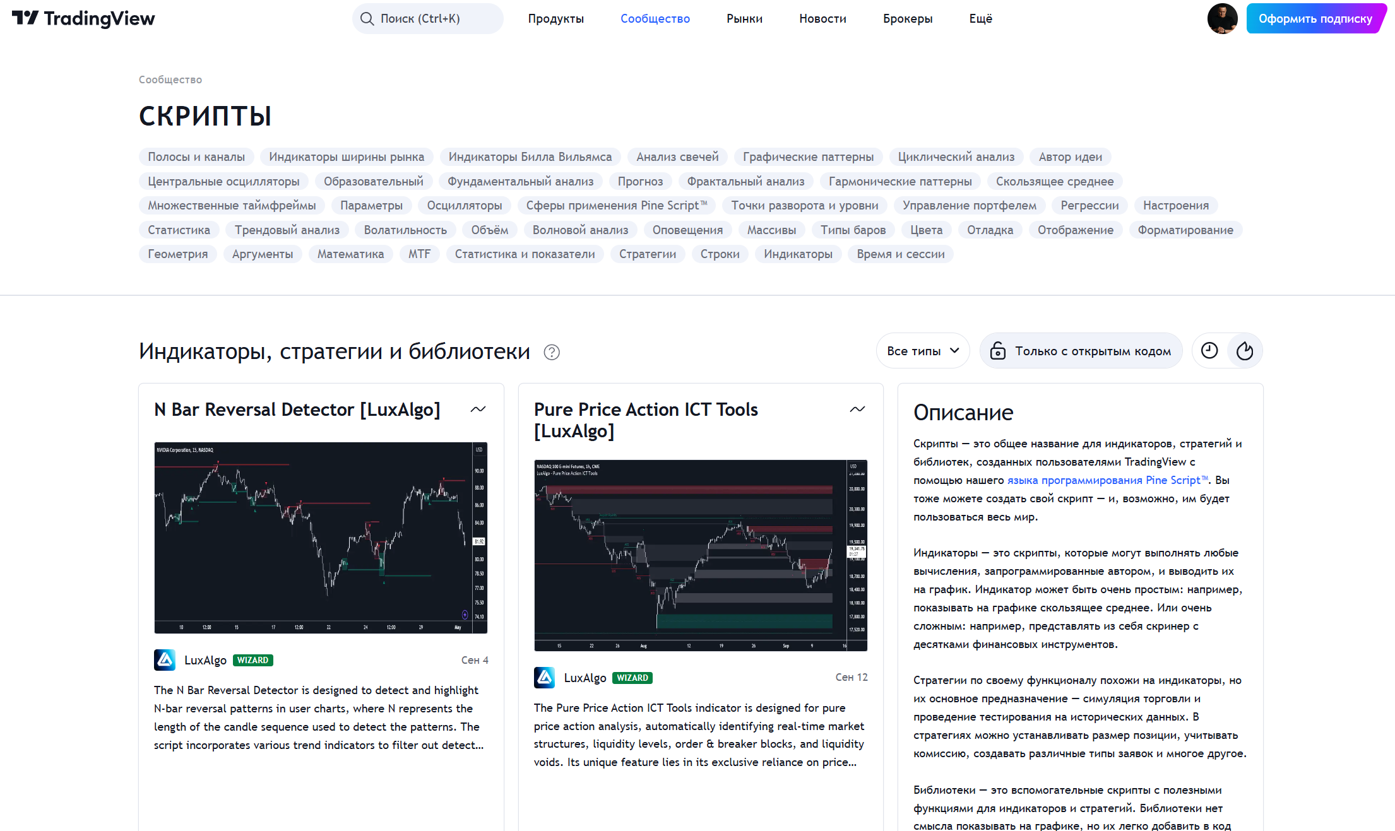
Task: Select 'Индикаторы Билла Вильямса' tag
Action: tap(530, 157)
